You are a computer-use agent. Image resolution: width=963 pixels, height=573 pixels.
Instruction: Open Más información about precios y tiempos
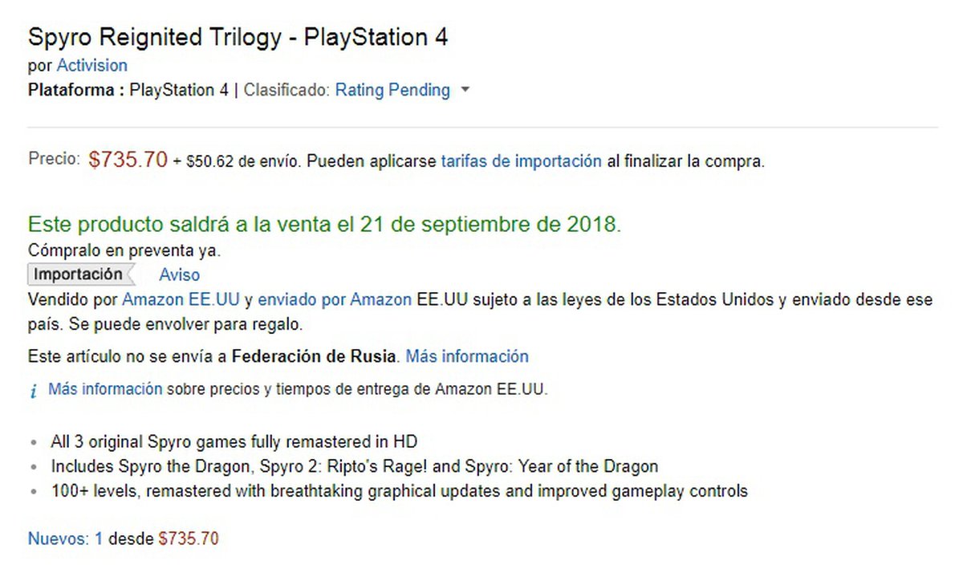tap(105, 389)
